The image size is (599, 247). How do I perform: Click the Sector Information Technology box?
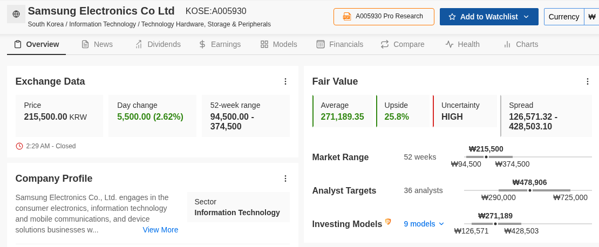(x=239, y=207)
